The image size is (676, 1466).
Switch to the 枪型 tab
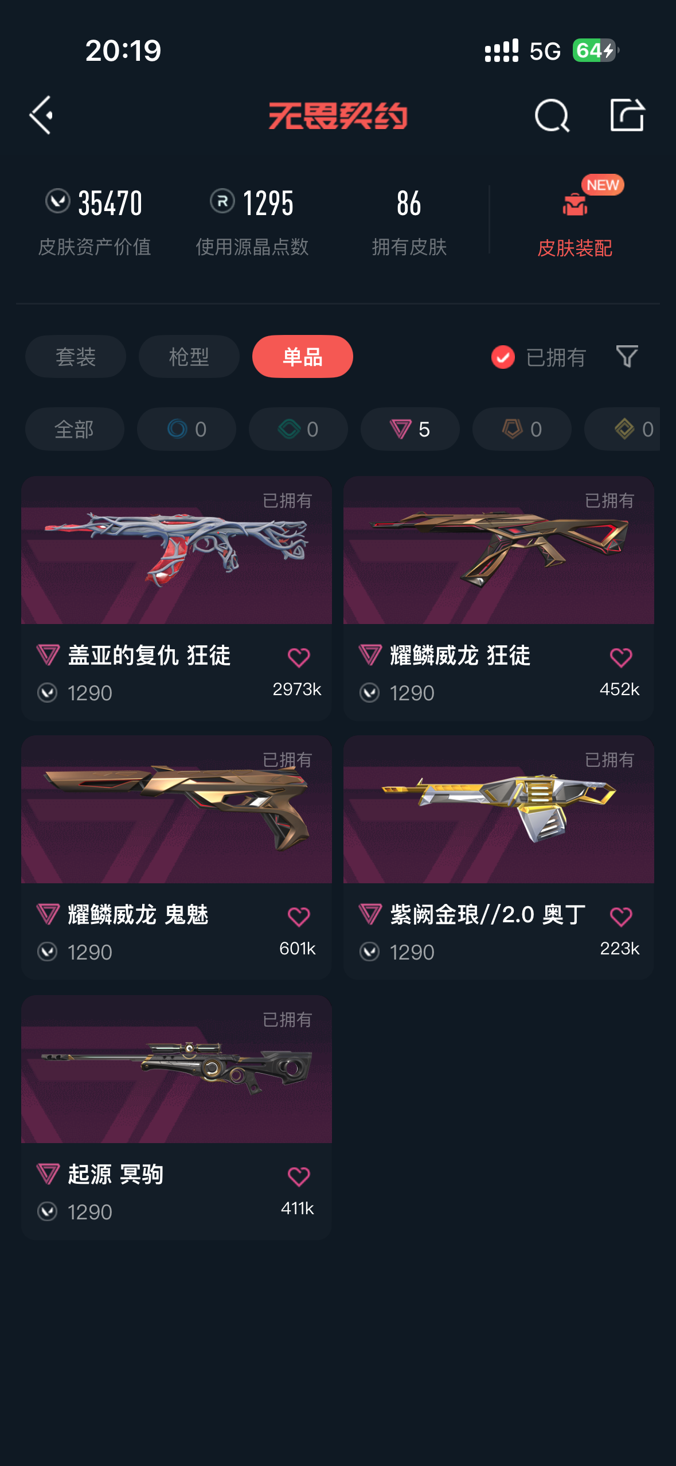click(x=189, y=357)
